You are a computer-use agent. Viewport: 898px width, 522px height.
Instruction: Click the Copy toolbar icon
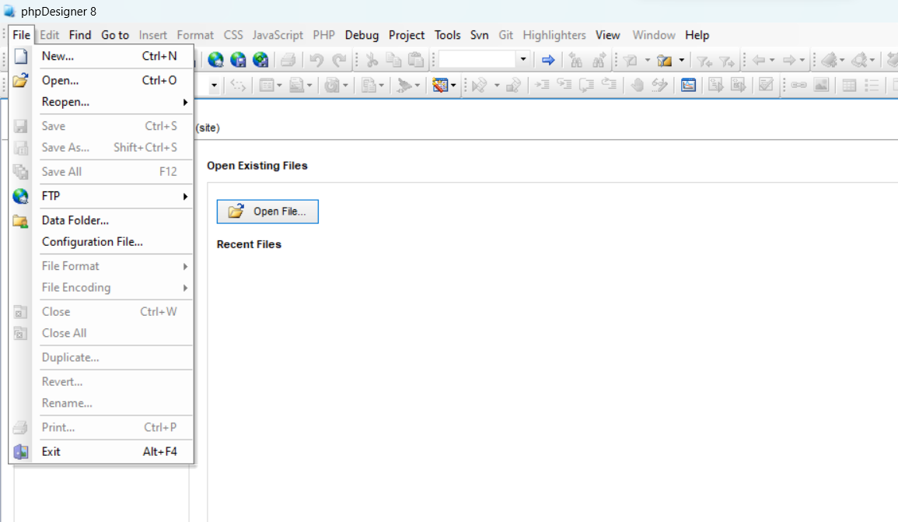[393, 60]
